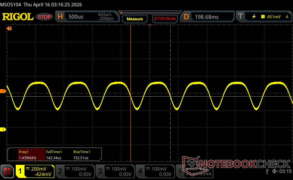Click the waveform memory position bar at top
Image resolution: width=293 pixels, height=180 pixels.
coord(151,12)
